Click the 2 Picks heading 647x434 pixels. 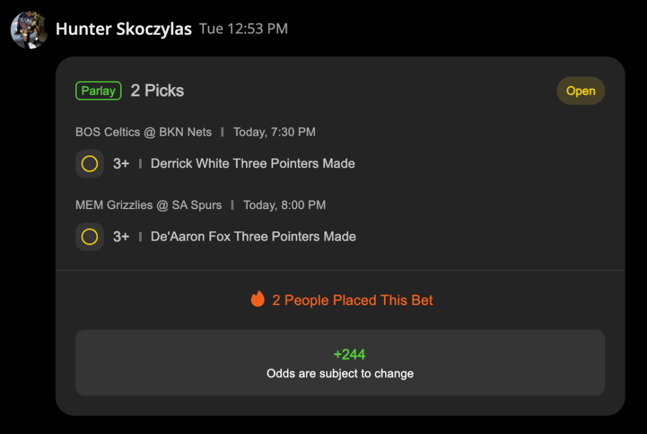point(157,91)
